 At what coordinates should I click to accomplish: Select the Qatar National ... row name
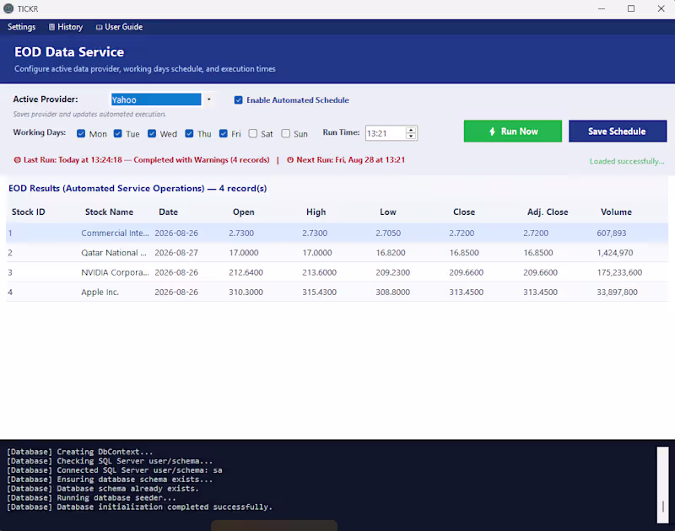tap(114, 253)
